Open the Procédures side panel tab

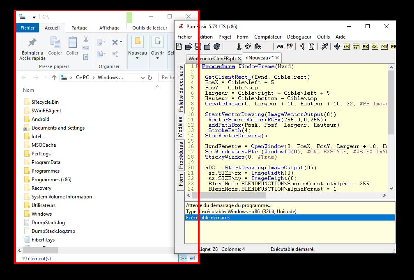pos(180,155)
